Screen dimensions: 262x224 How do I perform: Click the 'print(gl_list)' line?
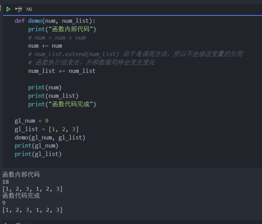(x=38, y=154)
